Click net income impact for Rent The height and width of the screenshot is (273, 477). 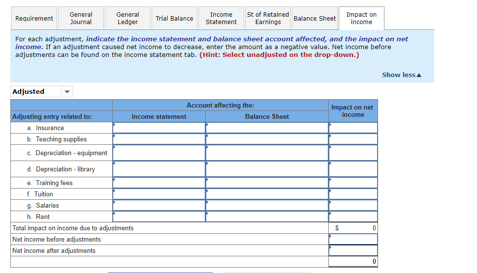[x=353, y=217]
